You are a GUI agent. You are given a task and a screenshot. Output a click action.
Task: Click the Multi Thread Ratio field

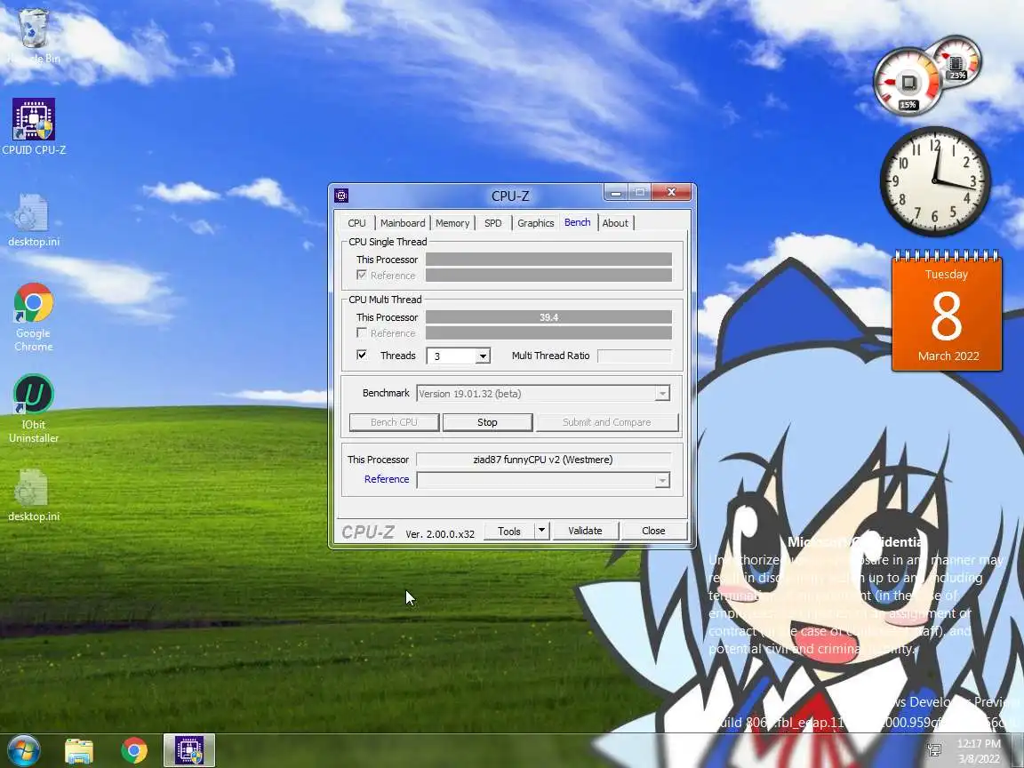tap(634, 356)
